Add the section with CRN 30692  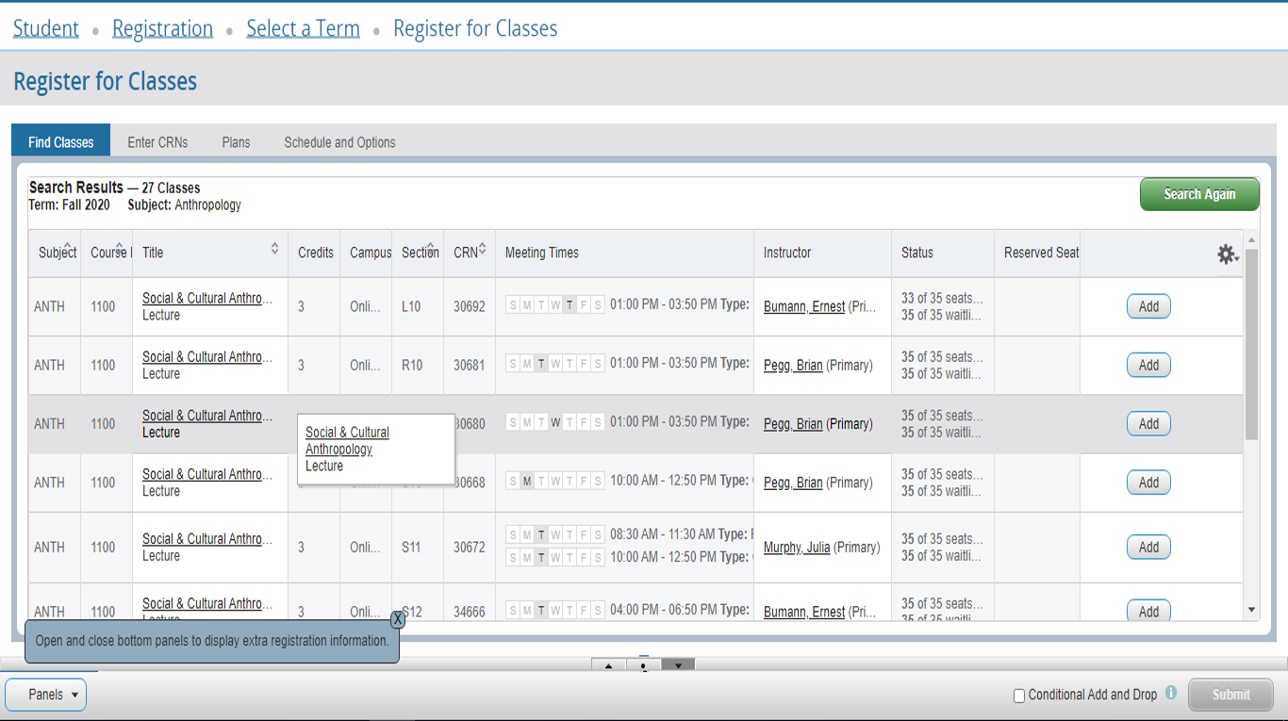[1148, 306]
